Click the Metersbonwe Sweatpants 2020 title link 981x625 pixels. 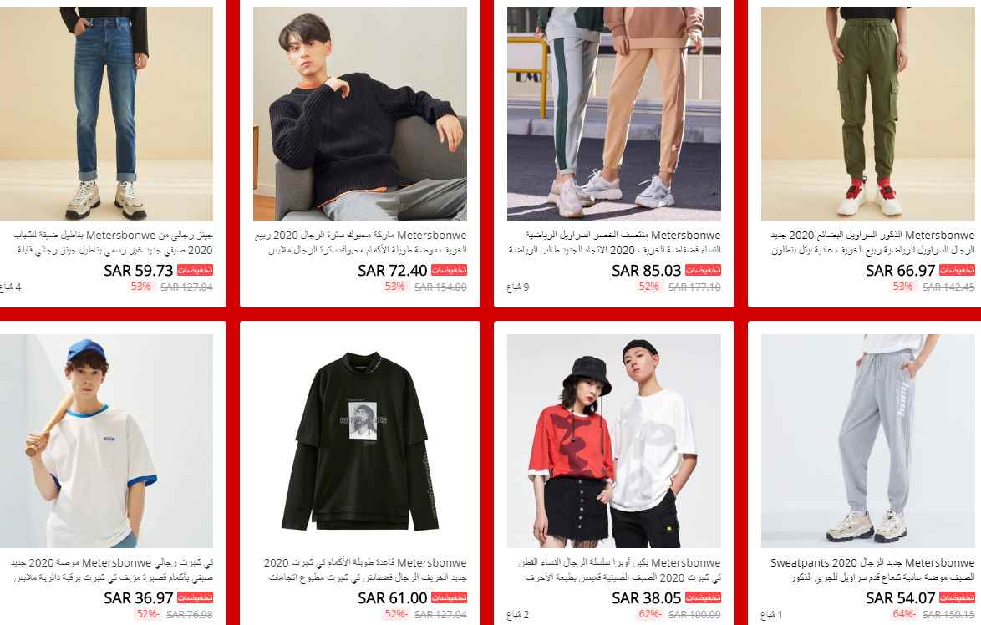(x=872, y=570)
